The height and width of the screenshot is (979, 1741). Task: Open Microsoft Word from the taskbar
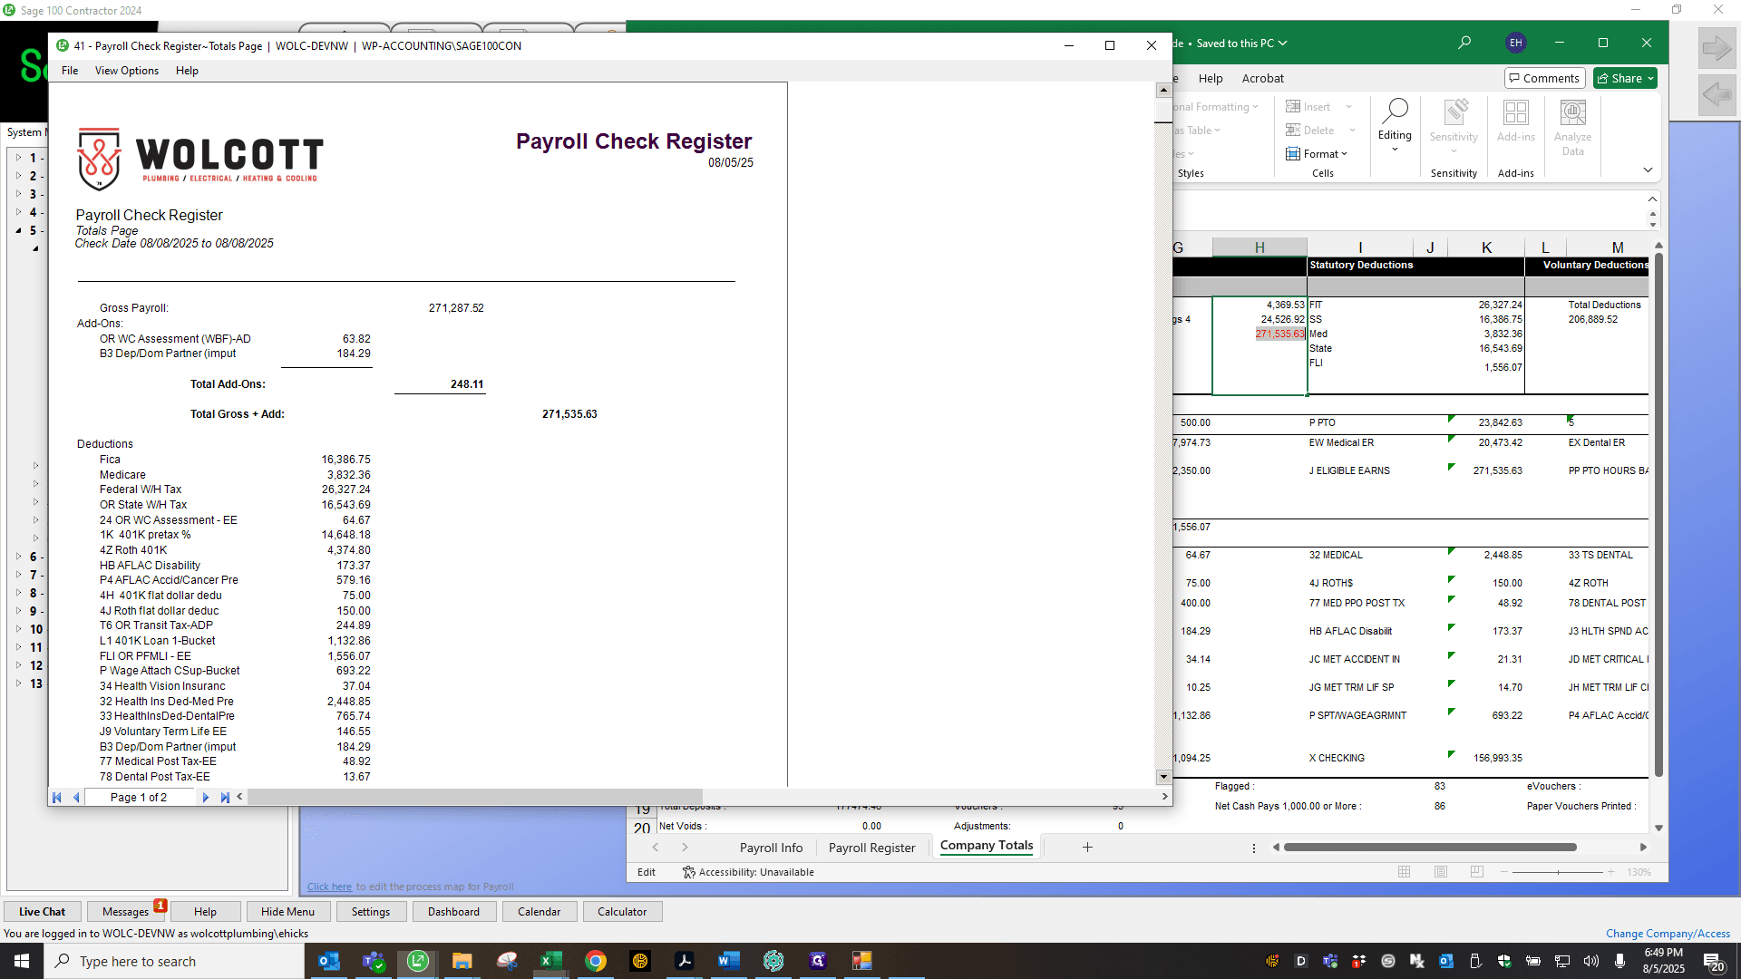click(x=728, y=961)
